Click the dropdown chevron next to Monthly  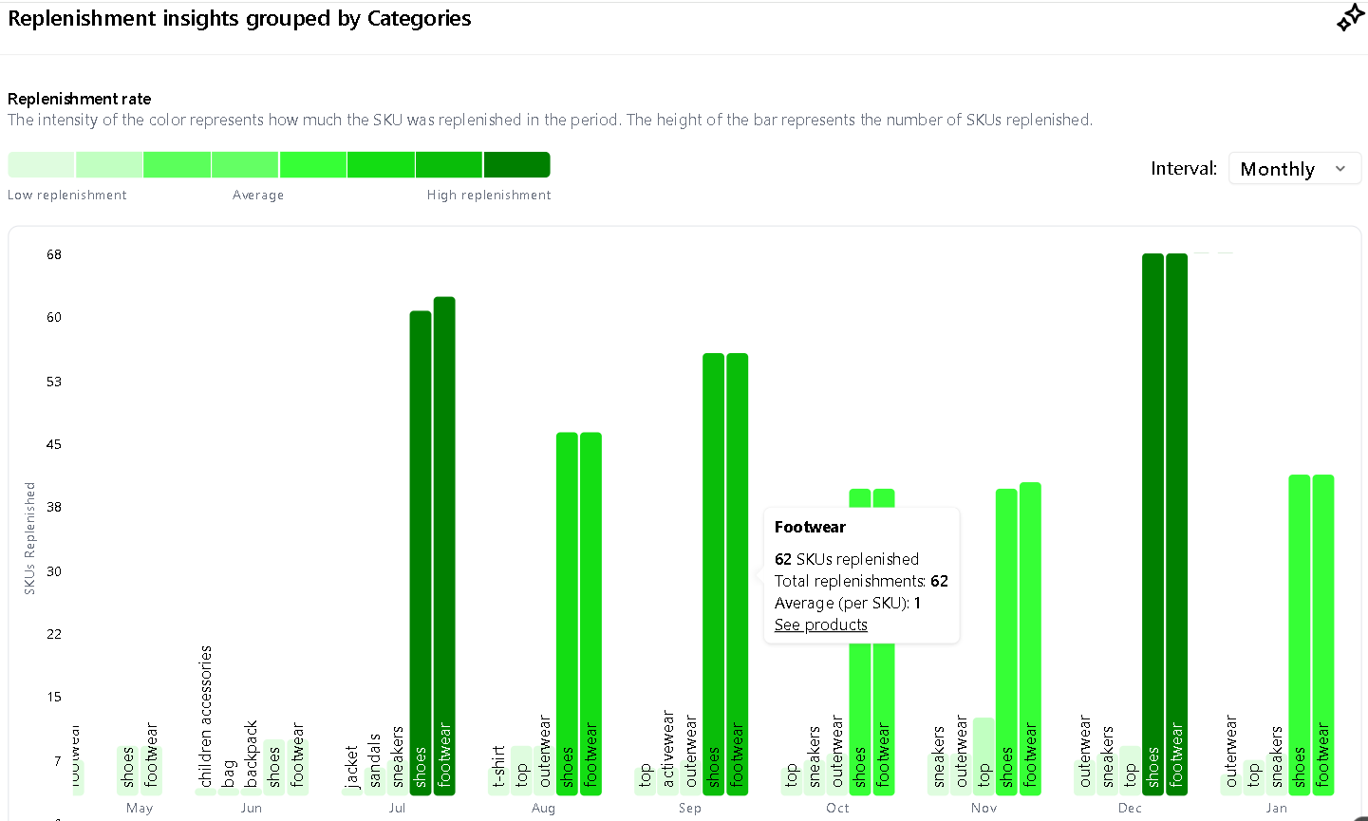[x=1340, y=169]
